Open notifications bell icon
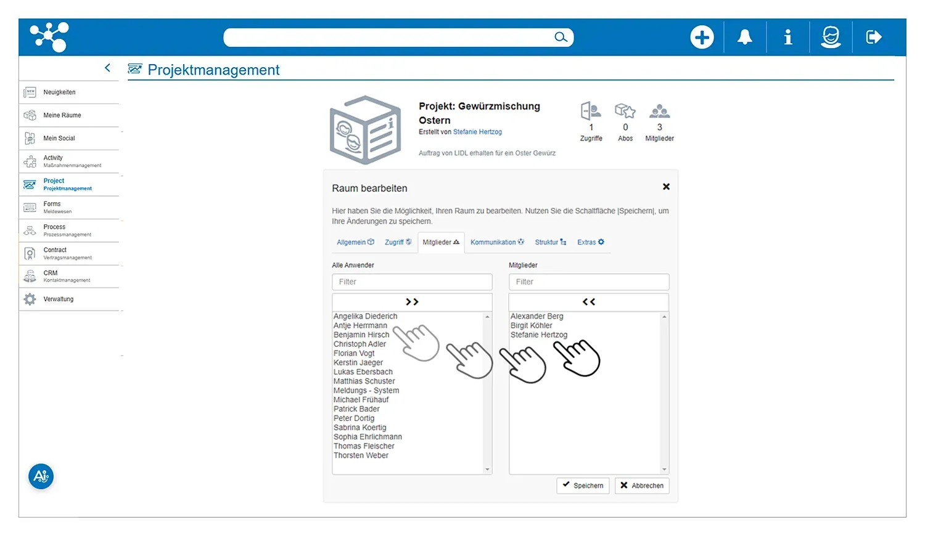925x536 pixels. coord(745,37)
